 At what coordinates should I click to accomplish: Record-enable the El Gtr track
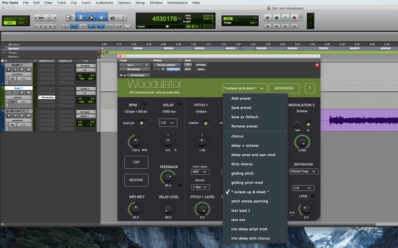(x=8, y=116)
